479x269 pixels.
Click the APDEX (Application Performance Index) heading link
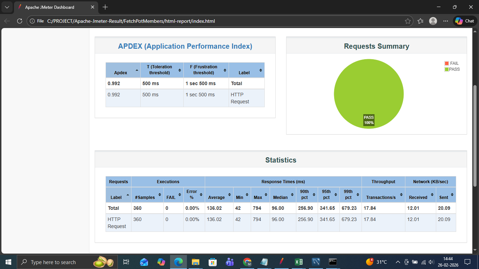[185, 46]
